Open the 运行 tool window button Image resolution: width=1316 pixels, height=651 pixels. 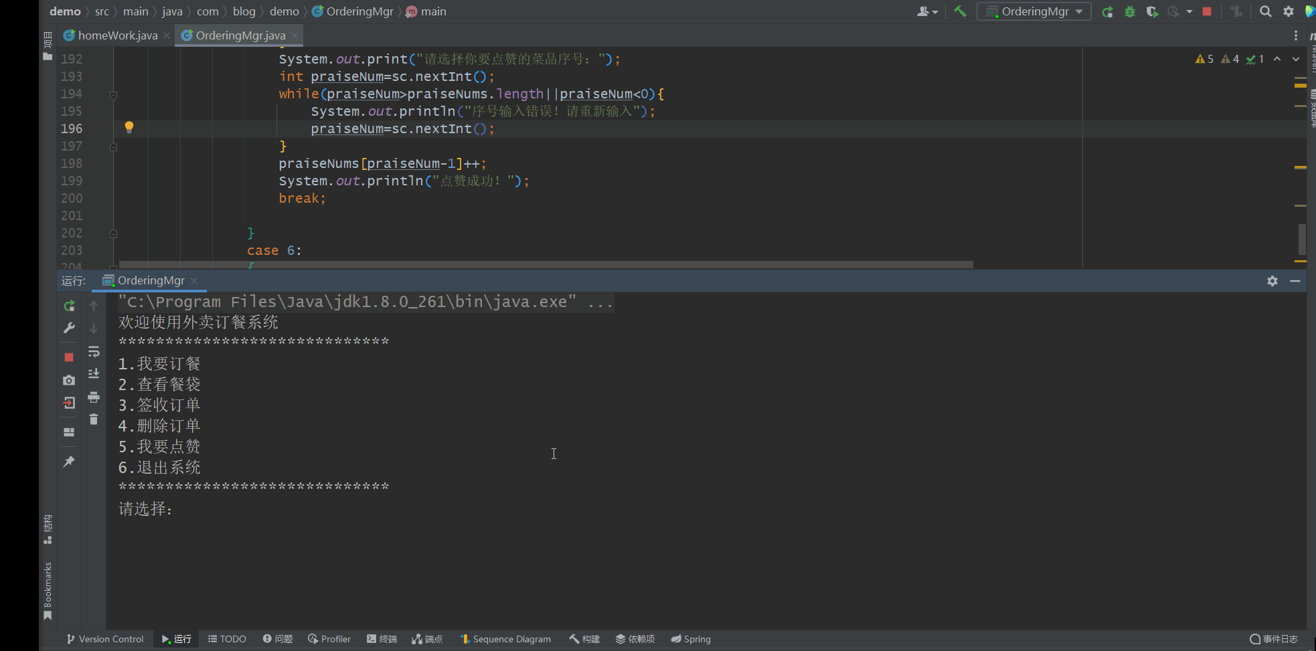(x=176, y=639)
